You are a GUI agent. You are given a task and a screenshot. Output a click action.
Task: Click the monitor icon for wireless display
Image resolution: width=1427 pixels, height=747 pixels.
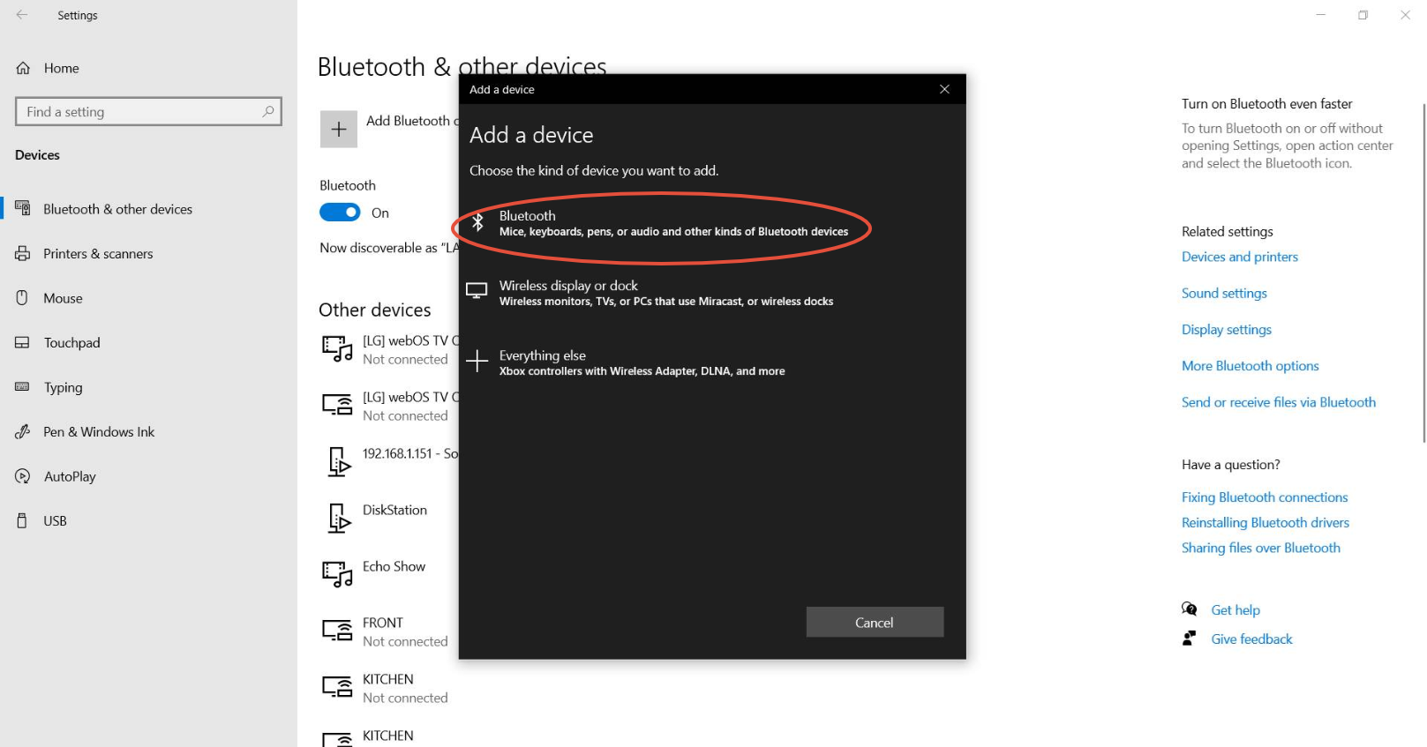[x=477, y=291]
